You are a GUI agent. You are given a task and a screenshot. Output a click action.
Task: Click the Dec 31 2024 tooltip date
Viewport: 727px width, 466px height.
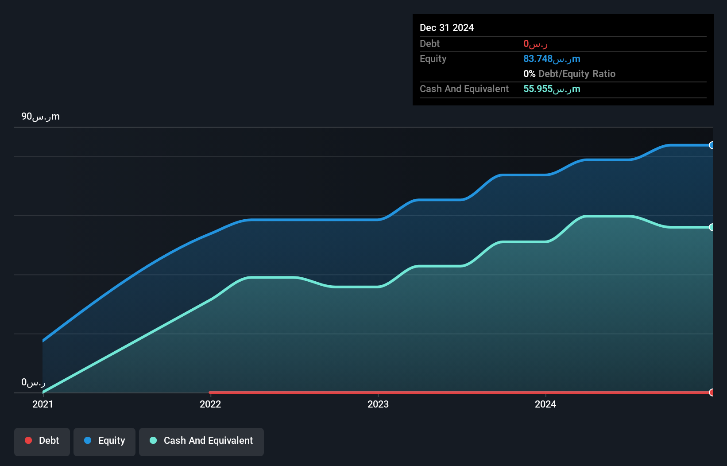click(x=447, y=27)
